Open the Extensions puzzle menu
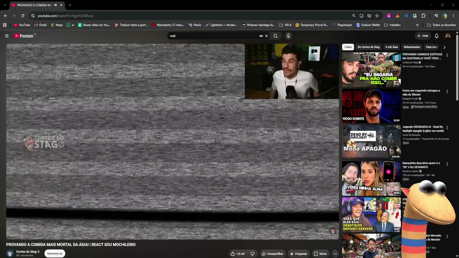Image resolution: width=459 pixels, height=258 pixels. [x=423, y=16]
